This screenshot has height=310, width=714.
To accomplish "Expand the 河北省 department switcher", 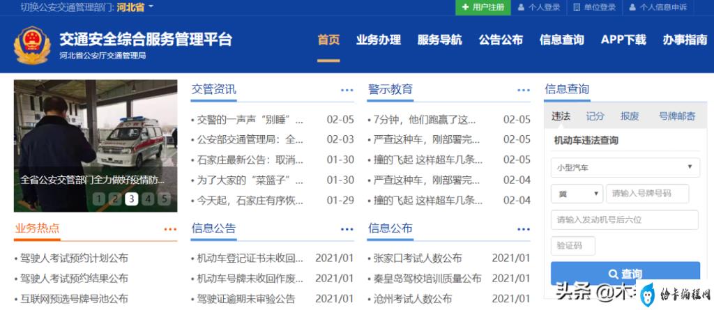I will click(x=135, y=7).
